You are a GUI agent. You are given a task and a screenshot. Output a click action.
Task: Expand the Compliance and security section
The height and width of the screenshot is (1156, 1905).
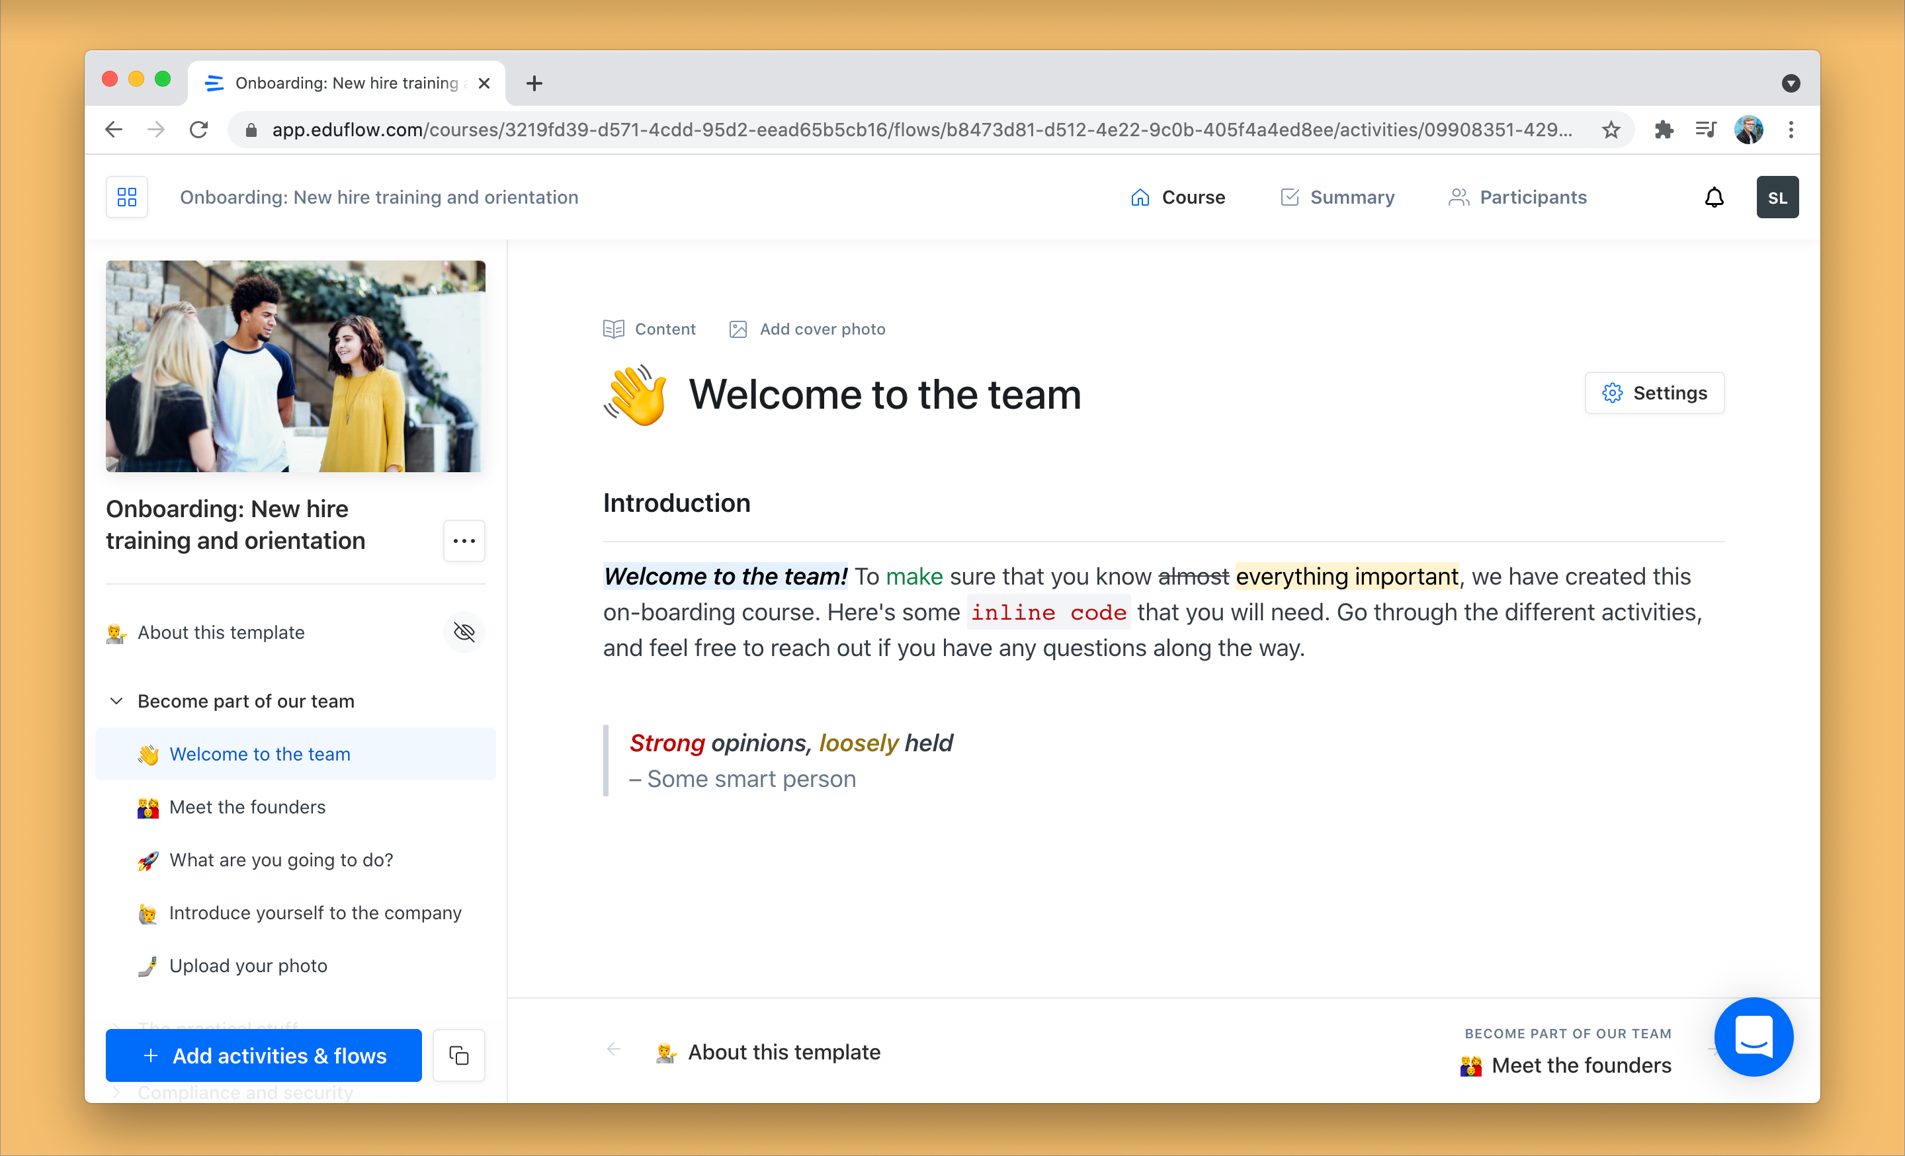coord(116,1093)
